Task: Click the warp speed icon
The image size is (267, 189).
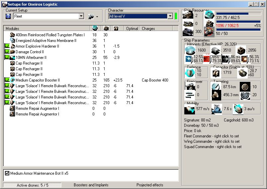Action: (238, 109)
